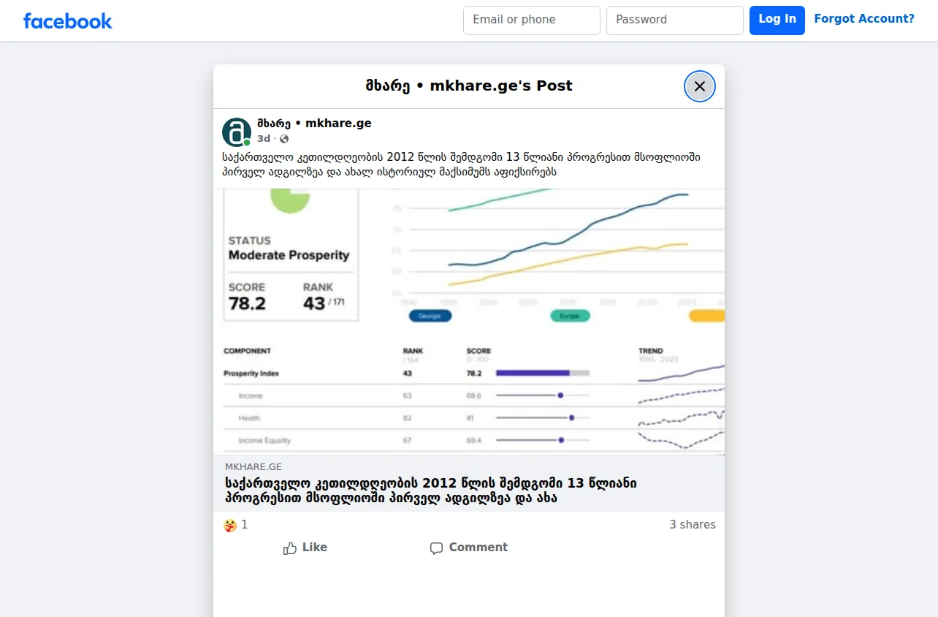Click the Georgian post caption text
The height and width of the screenshot is (617, 938).
[x=462, y=164]
